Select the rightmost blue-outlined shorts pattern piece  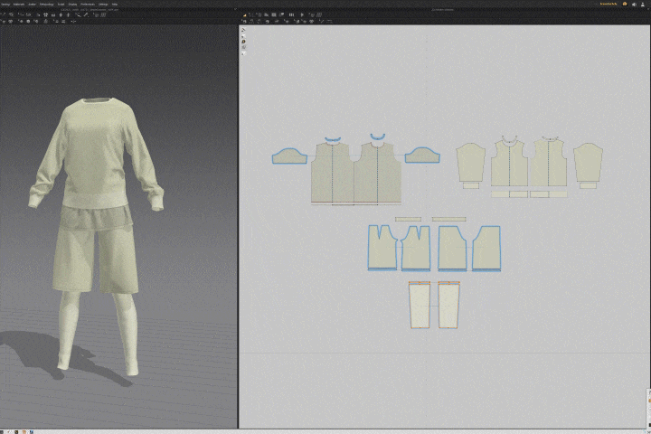(486, 249)
